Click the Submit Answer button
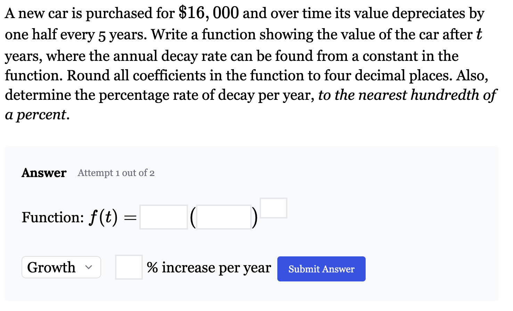This screenshot has height=311, width=513. 321,269
